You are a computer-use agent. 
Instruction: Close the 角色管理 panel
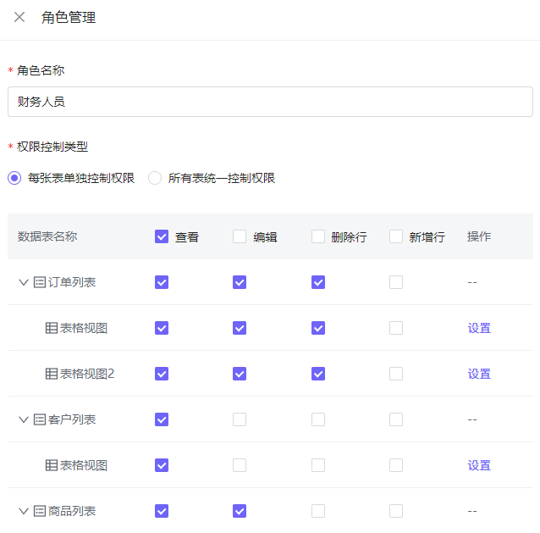19,17
